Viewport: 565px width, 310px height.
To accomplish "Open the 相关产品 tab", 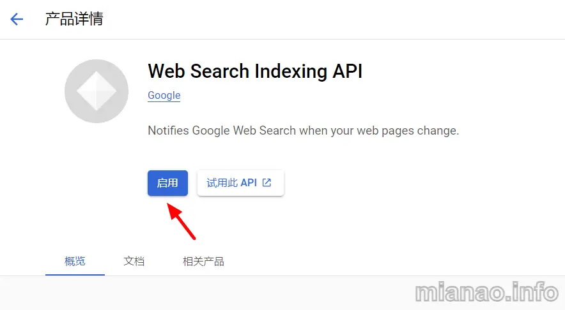I will tap(203, 261).
